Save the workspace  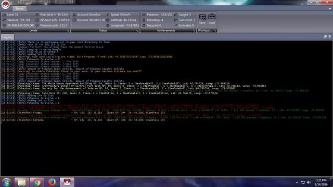click(202, 19)
